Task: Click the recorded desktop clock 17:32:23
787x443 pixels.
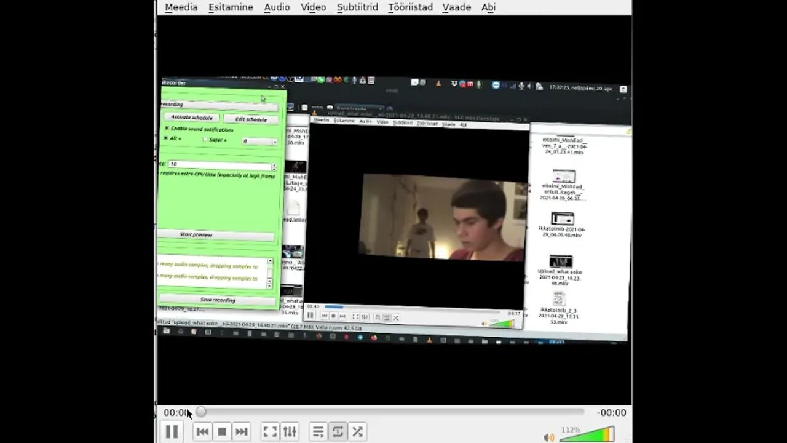Action: 580,88
